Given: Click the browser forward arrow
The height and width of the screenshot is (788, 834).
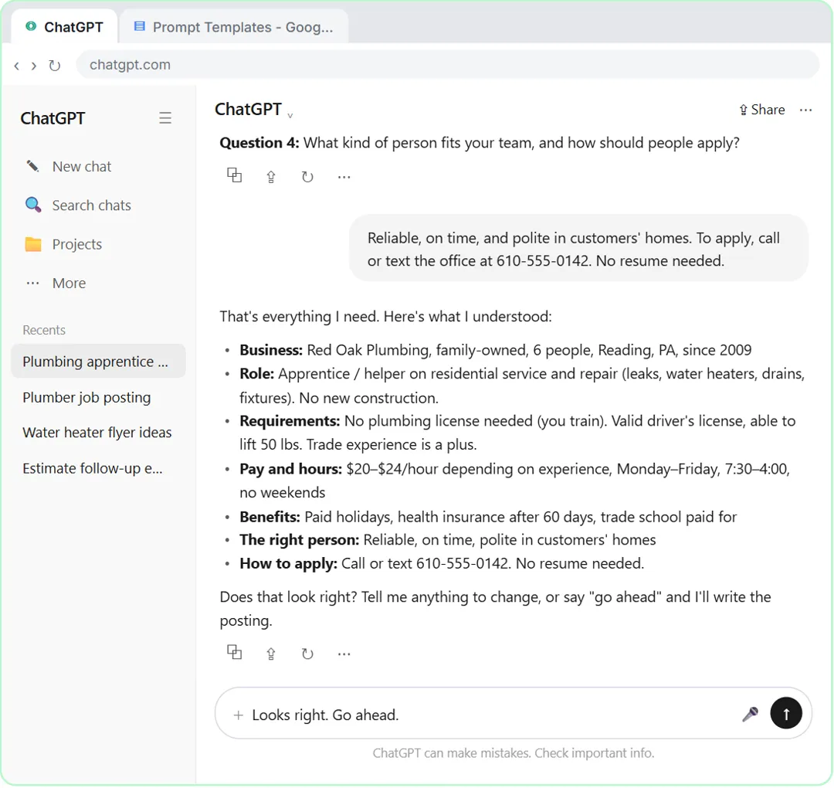Looking at the screenshot, I should tap(34, 66).
